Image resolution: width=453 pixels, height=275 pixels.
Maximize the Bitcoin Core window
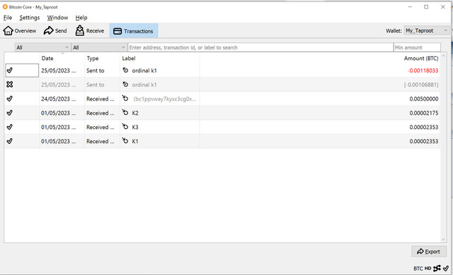pyautogui.click(x=426, y=7)
